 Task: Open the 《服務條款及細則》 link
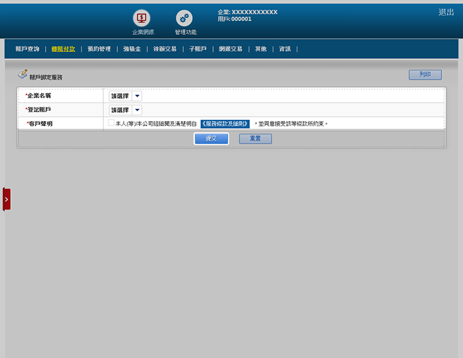point(225,124)
